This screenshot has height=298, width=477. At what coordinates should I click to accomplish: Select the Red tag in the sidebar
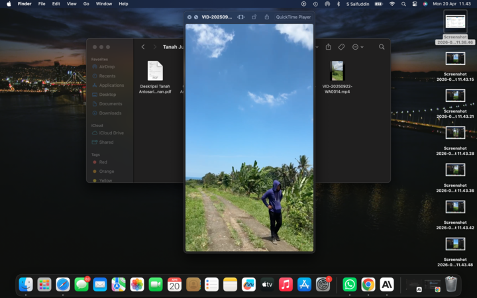[103, 162]
